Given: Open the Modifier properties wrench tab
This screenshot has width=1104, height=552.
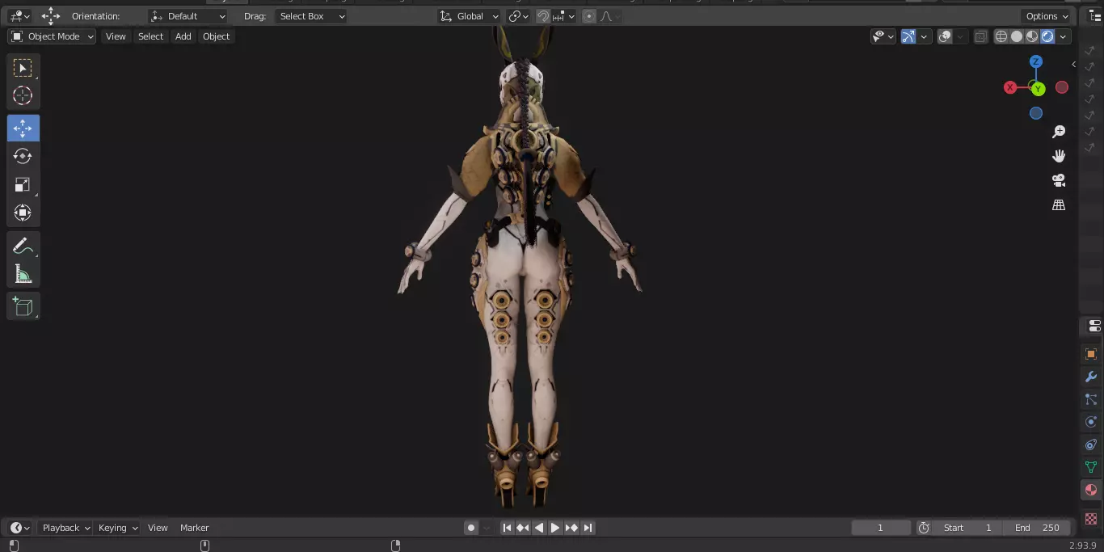Looking at the screenshot, I should pyautogui.click(x=1091, y=377).
